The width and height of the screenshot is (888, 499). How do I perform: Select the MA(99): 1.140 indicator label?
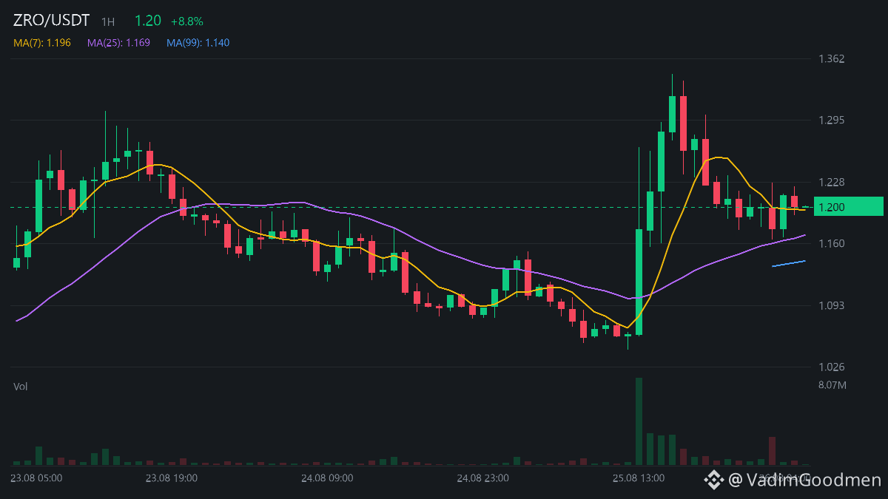point(198,43)
